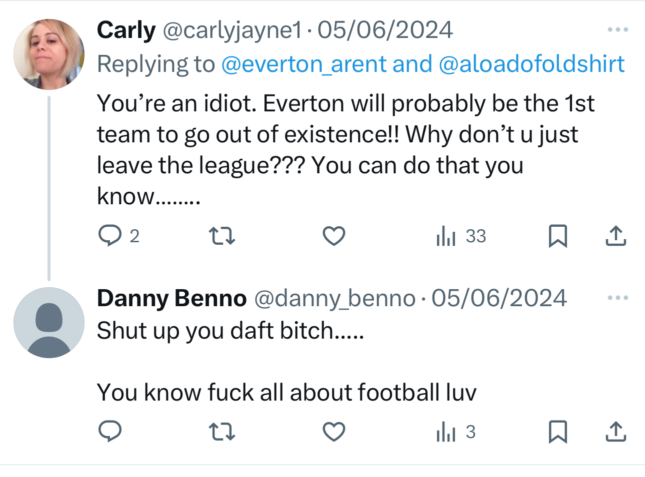Bookmark Danny Benno's tweet
Screen dimensions: 645x477
(x=557, y=432)
